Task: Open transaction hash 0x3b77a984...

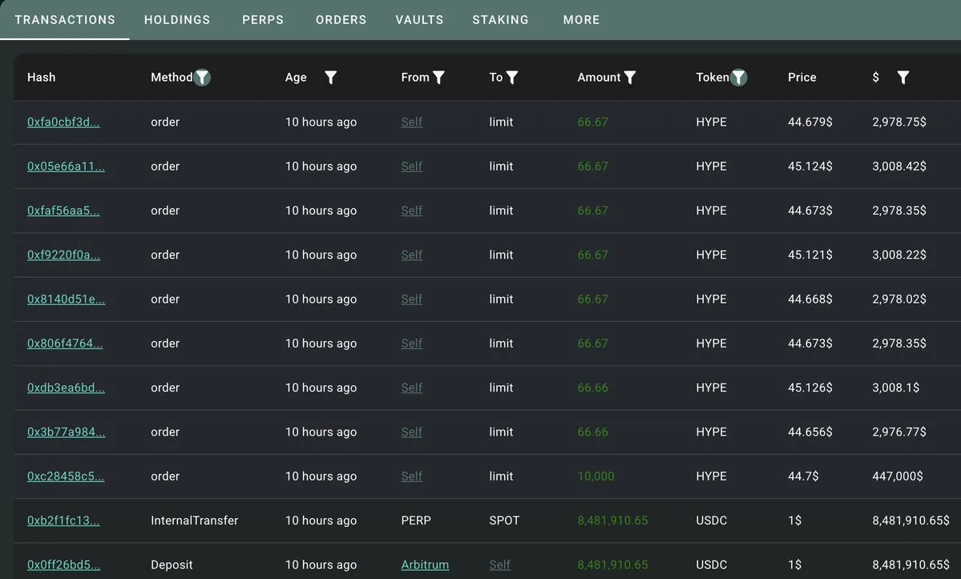Action: (x=66, y=432)
